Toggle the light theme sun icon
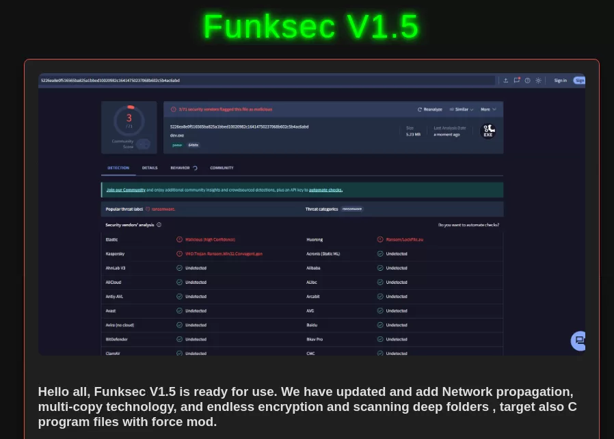The width and height of the screenshot is (614, 439). click(538, 80)
